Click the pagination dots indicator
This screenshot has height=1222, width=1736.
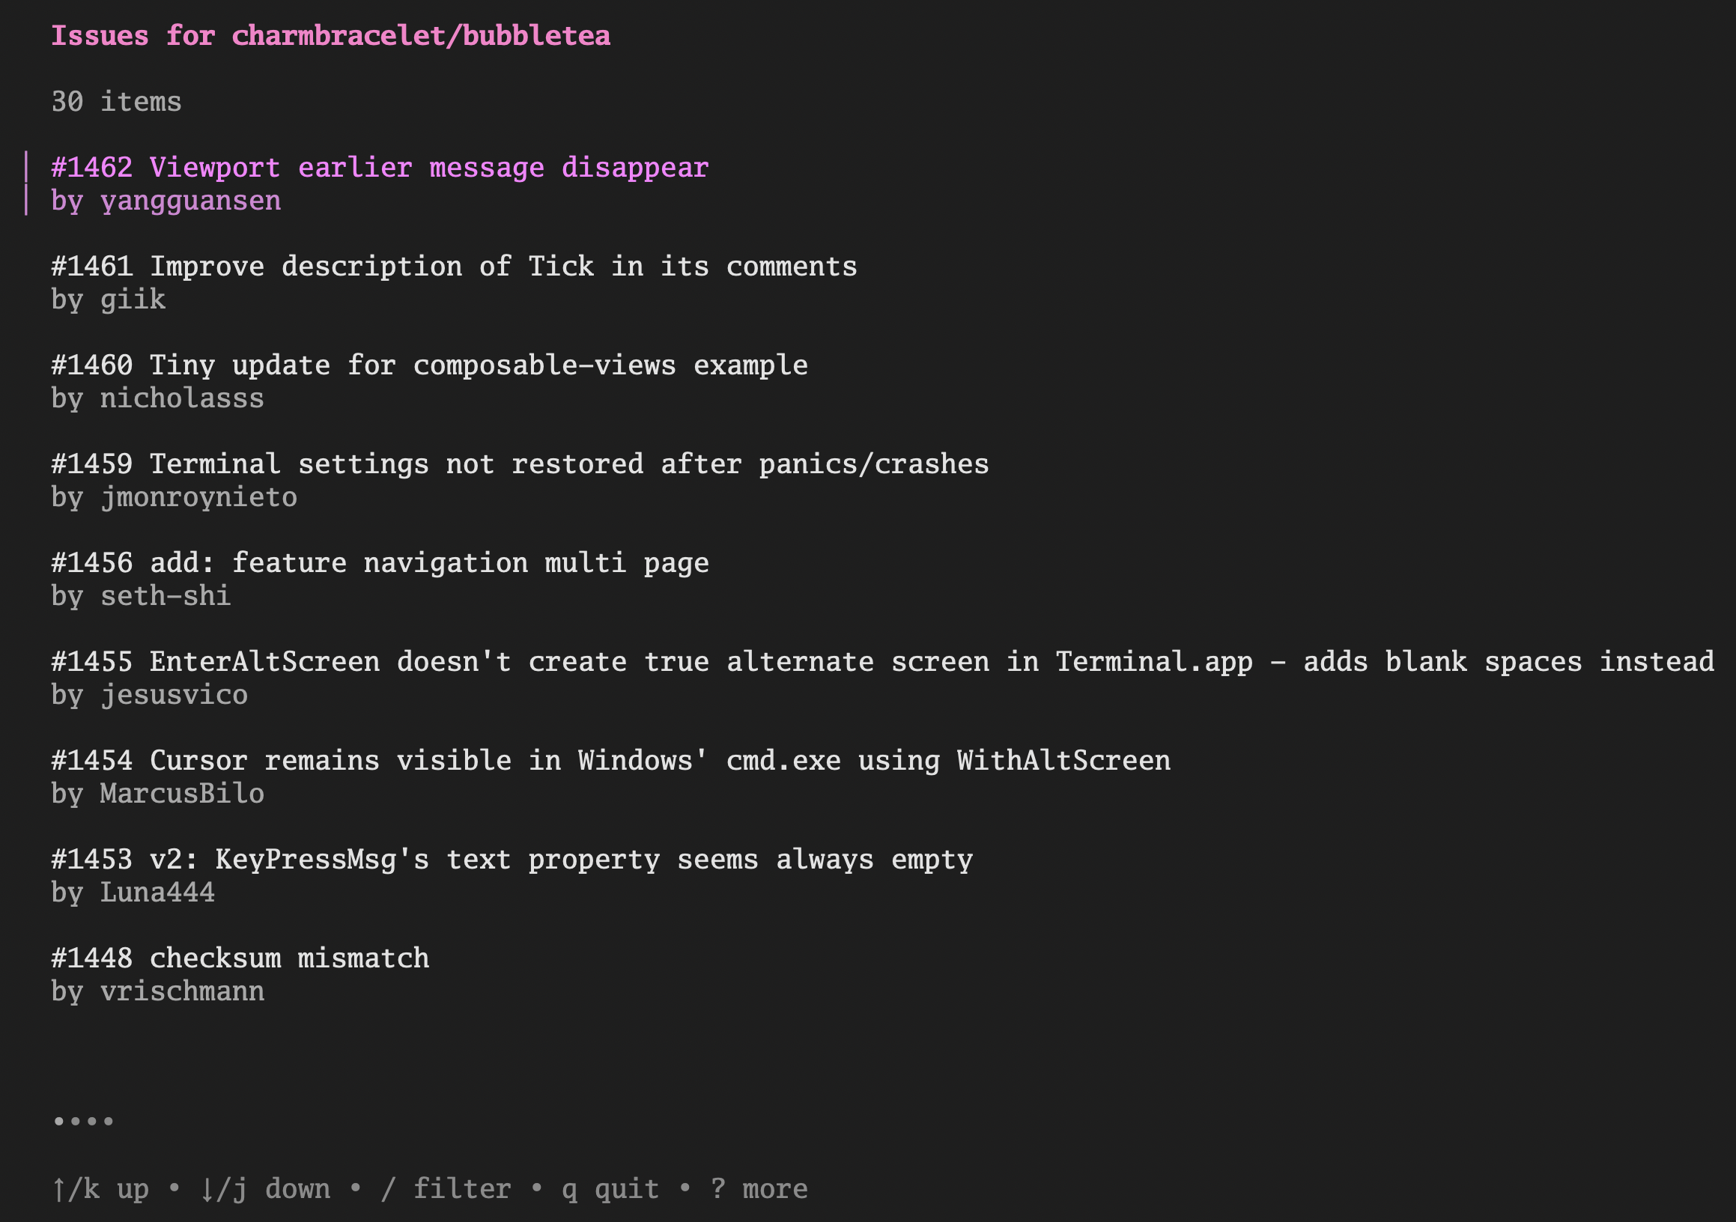(83, 1122)
